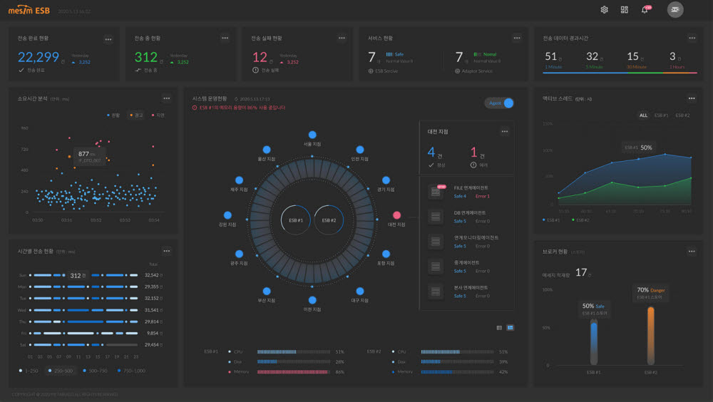713x402 pixels.
Task: Select the 울산 지점 node
Action: [267, 150]
